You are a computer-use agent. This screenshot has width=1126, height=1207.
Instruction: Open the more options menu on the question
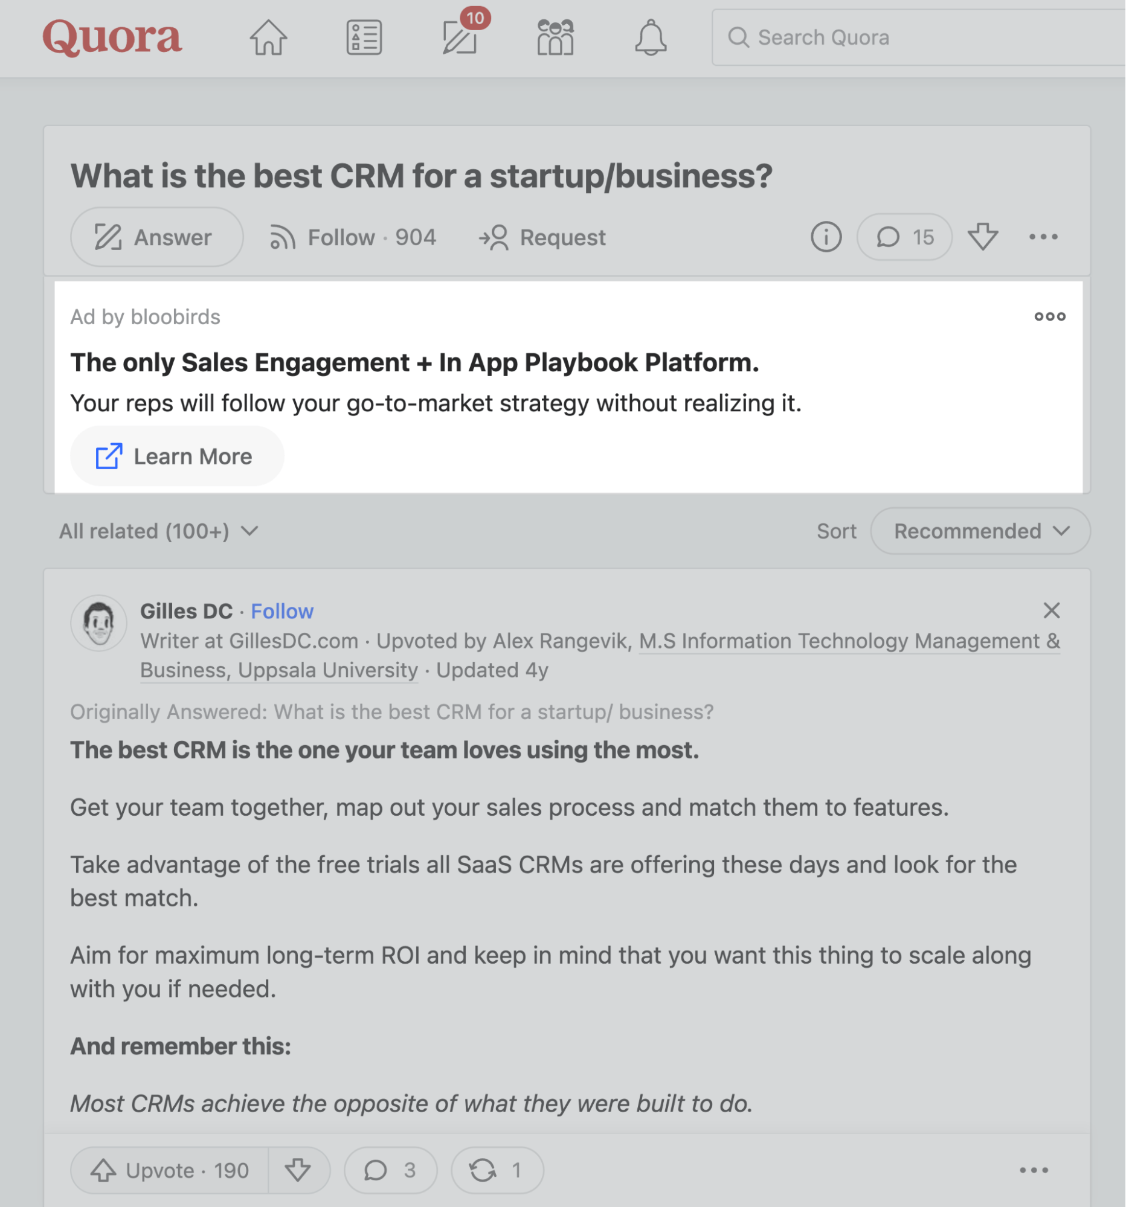pos(1043,237)
